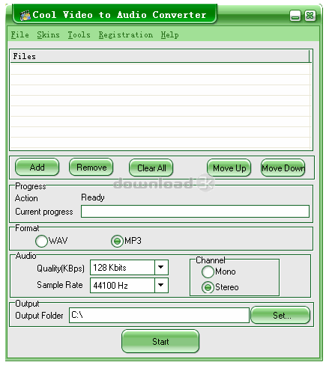Open the File menu

coord(20,35)
